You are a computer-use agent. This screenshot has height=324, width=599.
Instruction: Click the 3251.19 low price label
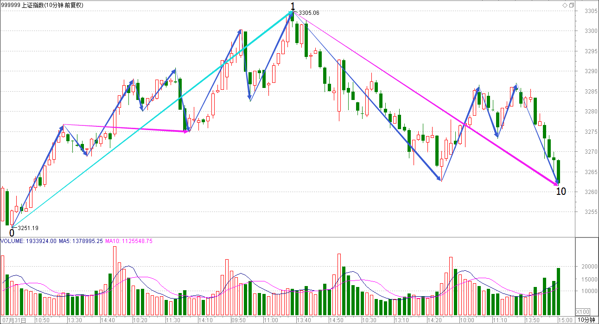[x=28, y=228]
